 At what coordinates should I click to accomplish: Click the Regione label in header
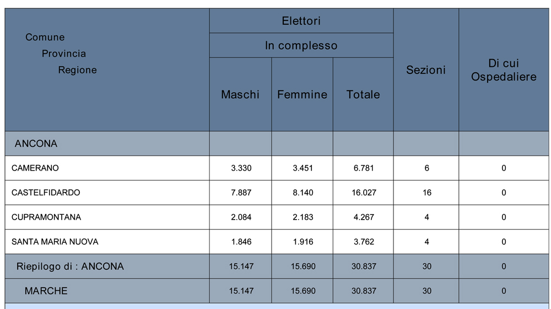coord(78,70)
